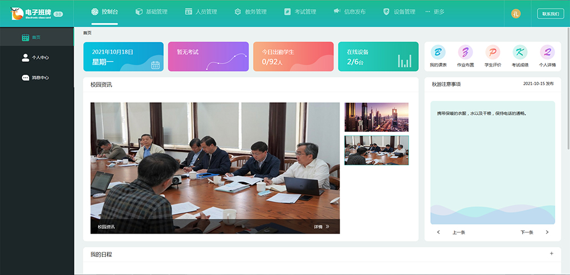Open the 控制台 tab
This screenshot has width=570, height=275.
point(104,12)
